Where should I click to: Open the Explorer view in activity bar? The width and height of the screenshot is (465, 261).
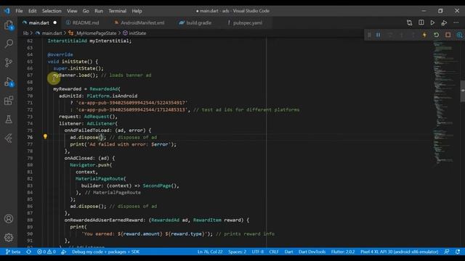[x=9, y=25]
